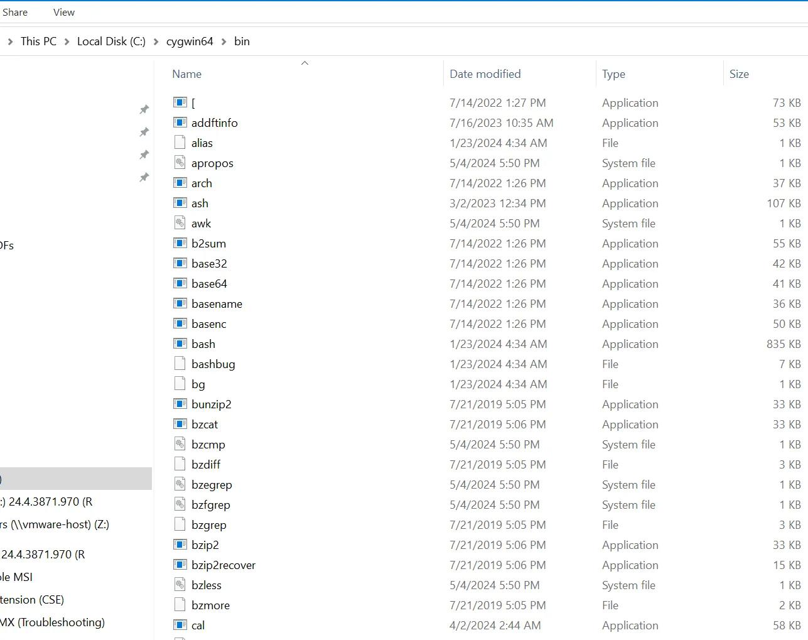Open the base64 application icon

tap(180, 283)
